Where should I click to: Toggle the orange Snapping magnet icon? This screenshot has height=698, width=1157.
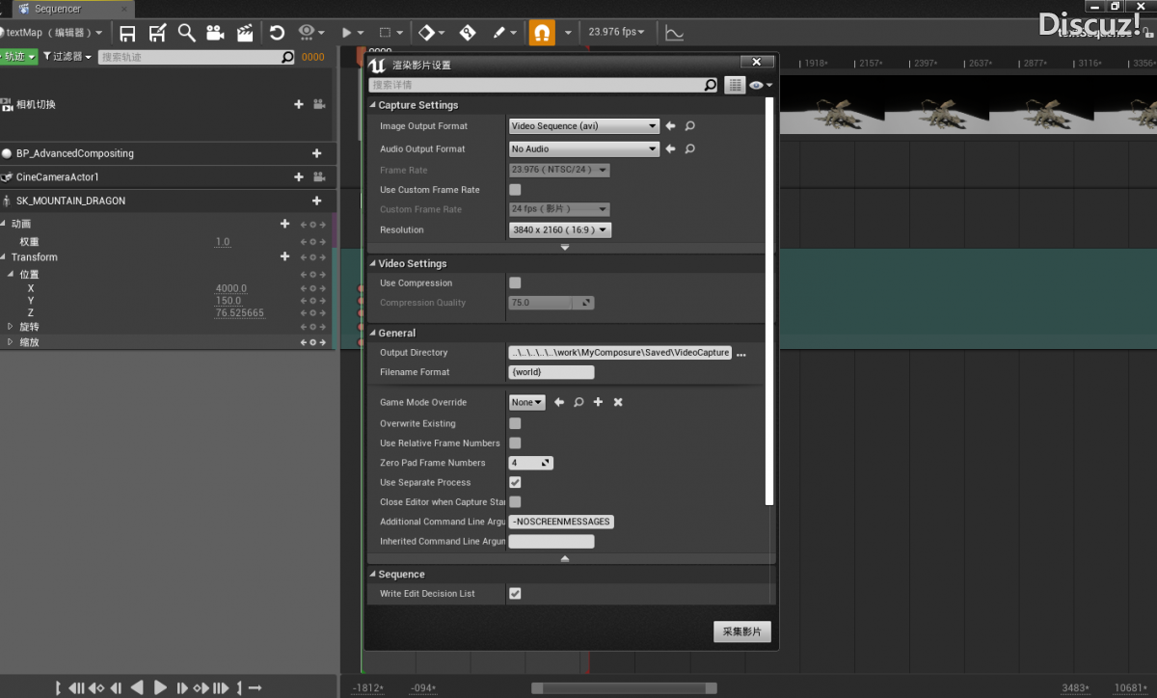[542, 33]
